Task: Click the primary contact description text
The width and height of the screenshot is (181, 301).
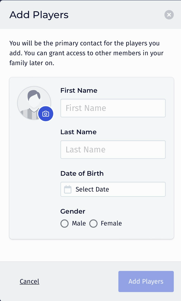Action: click(x=86, y=53)
